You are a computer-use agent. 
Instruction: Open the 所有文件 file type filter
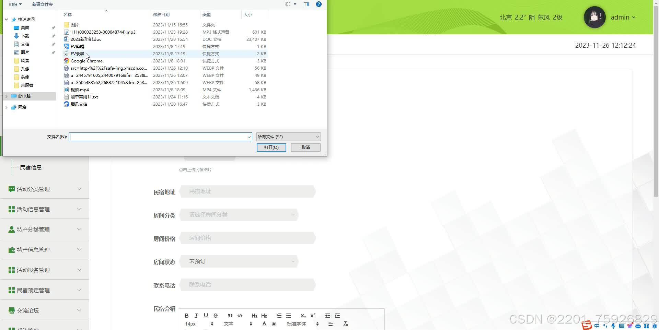[x=288, y=137]
